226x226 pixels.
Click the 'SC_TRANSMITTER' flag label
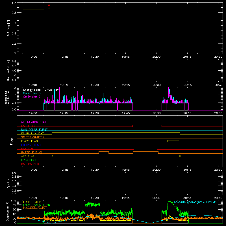click(x=33, y=137)
